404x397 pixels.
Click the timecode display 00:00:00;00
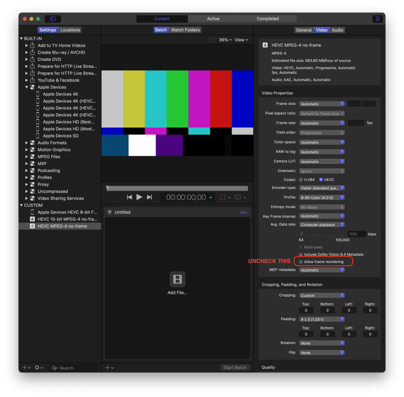click(186, 197)
